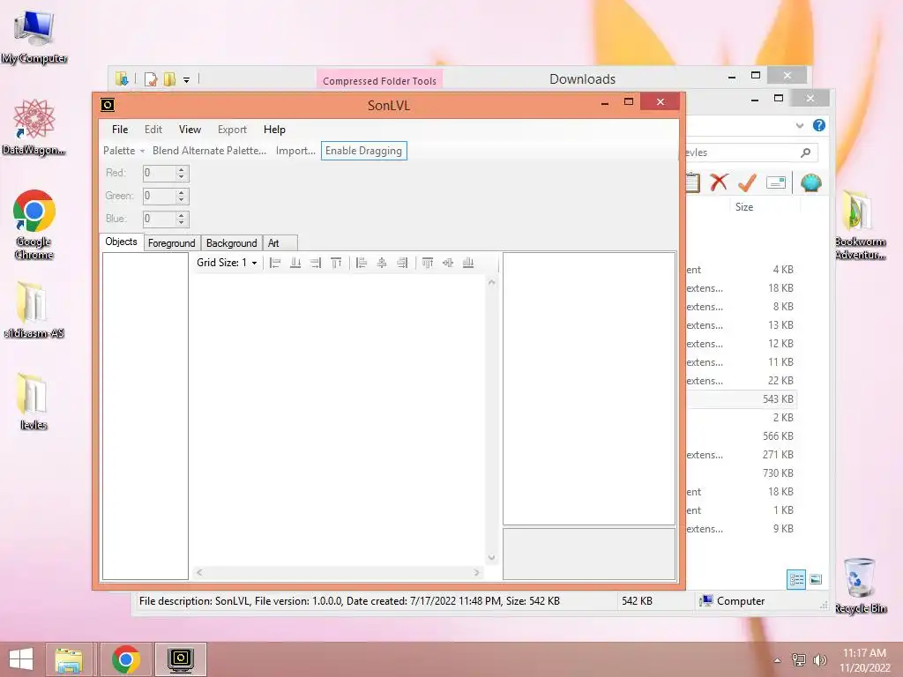Viewport: 903px width, 677px height.
Task: Switch to the Background tab
Action: coord(232,243)
